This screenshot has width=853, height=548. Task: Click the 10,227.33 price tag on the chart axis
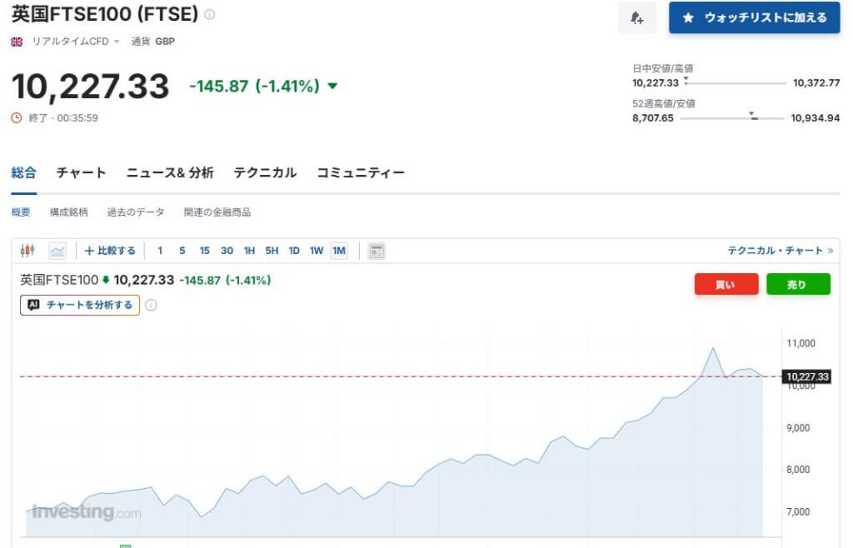pyautogui.click(x=807, y=376)
